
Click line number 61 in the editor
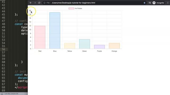tap(3, 65)
